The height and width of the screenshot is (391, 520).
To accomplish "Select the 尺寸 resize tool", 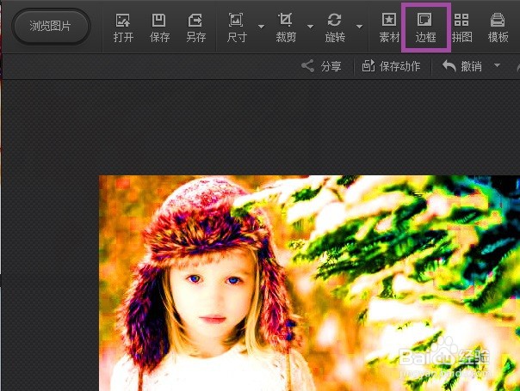I will pyautogui.click(x=237, y=28).
